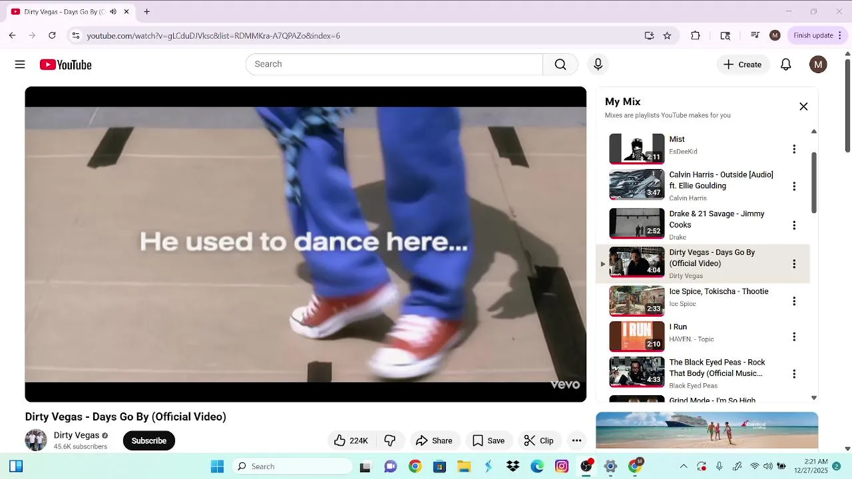
Task: Open clock showing 2:21 AM
Action: pyautogui.click(x=815, y=466)
